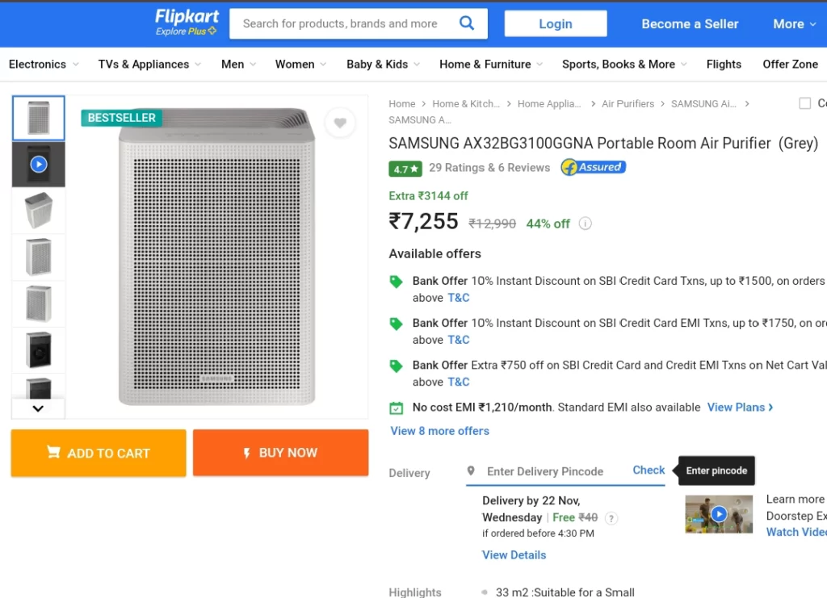Tick the Compare checkbox
Screen dimensions: 827x598
pos(805,103)
